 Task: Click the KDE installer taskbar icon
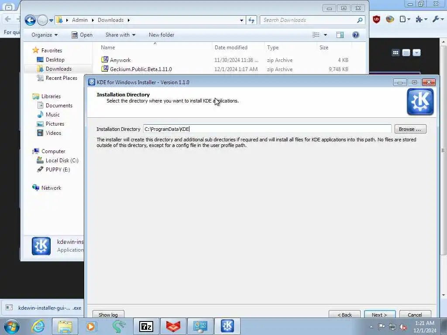(x=227, y=326)
